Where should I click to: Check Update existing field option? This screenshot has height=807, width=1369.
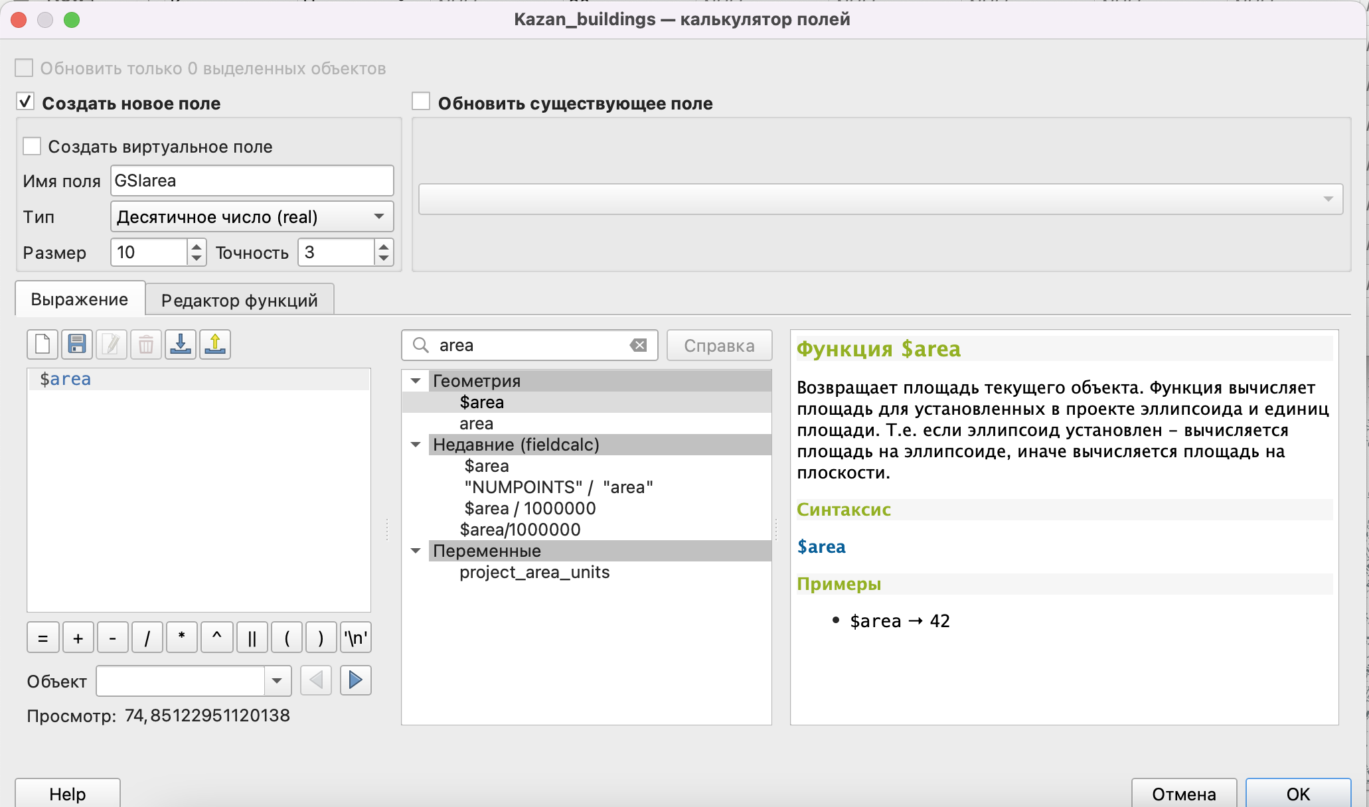point(421,102)
